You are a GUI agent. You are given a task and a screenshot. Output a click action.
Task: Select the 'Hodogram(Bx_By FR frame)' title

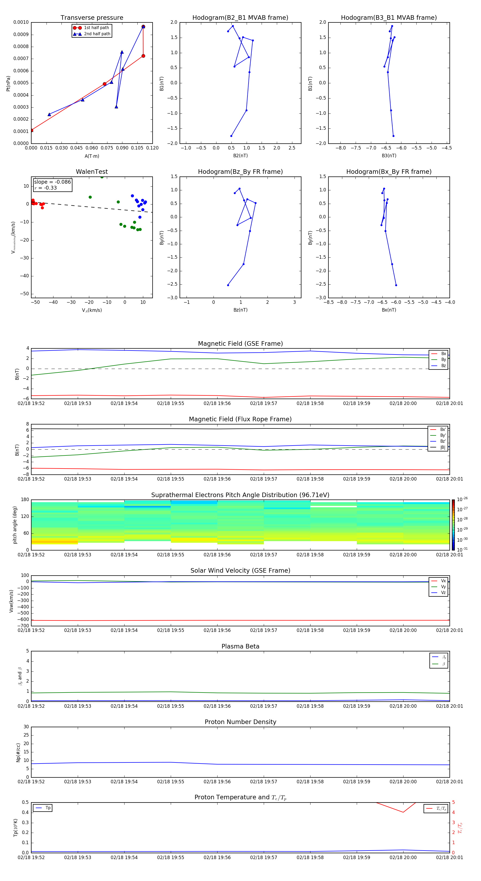point(389,172)
